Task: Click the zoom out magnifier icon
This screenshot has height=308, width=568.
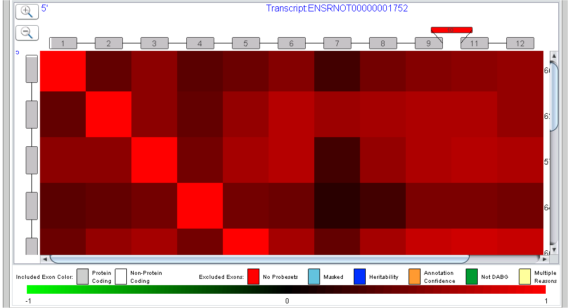Action: point(27,33)
